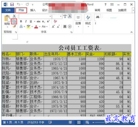This screenshot has height=127, width=138.
Task: Toggle superscript X²
Action: 48,21
